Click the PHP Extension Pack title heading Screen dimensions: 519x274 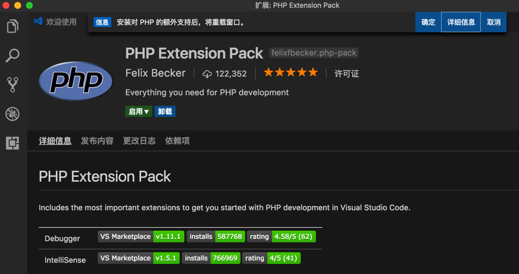194,53
